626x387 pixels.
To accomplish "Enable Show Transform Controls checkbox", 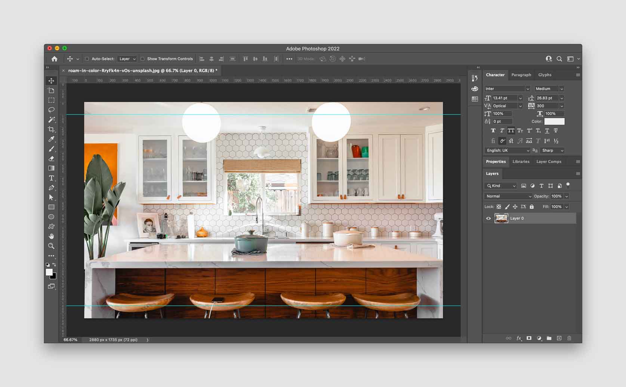I will 142,59.
